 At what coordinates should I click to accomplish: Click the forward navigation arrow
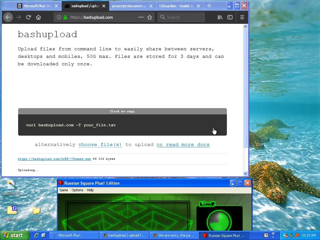pyautogui.click(x=18, y=17)
